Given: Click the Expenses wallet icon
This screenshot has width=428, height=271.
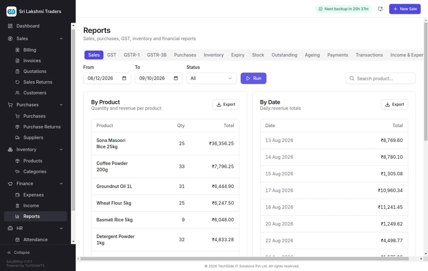Looking at the screenshot, I should click(x=17, y=195).
